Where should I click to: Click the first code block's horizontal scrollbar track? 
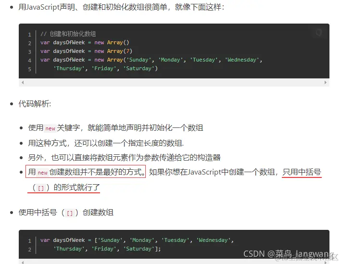tap(174, 82)
